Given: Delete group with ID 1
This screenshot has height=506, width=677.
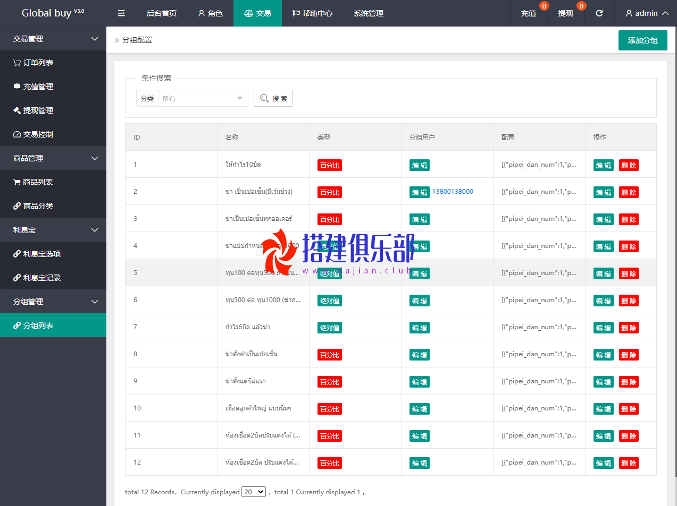Looking at the screenshot, I should coord(629,165).
